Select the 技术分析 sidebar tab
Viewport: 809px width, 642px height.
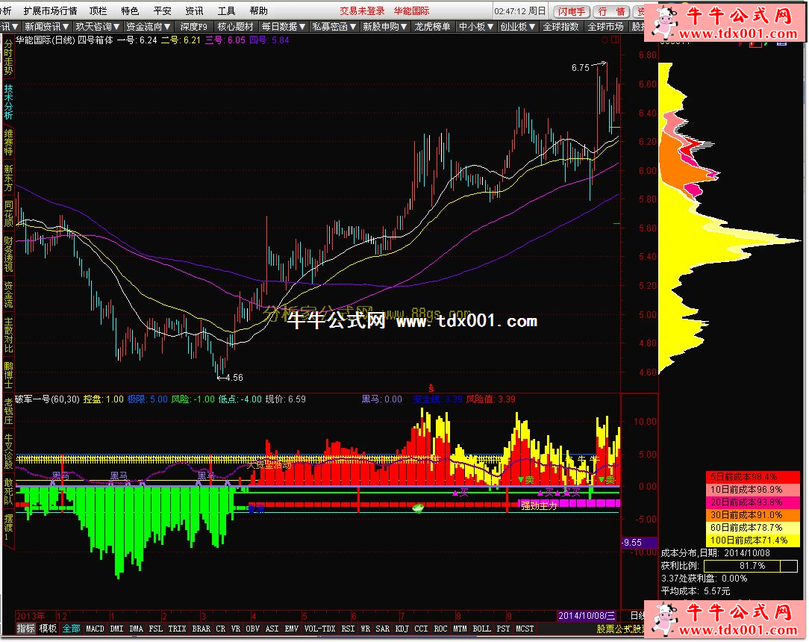(8, 102)
